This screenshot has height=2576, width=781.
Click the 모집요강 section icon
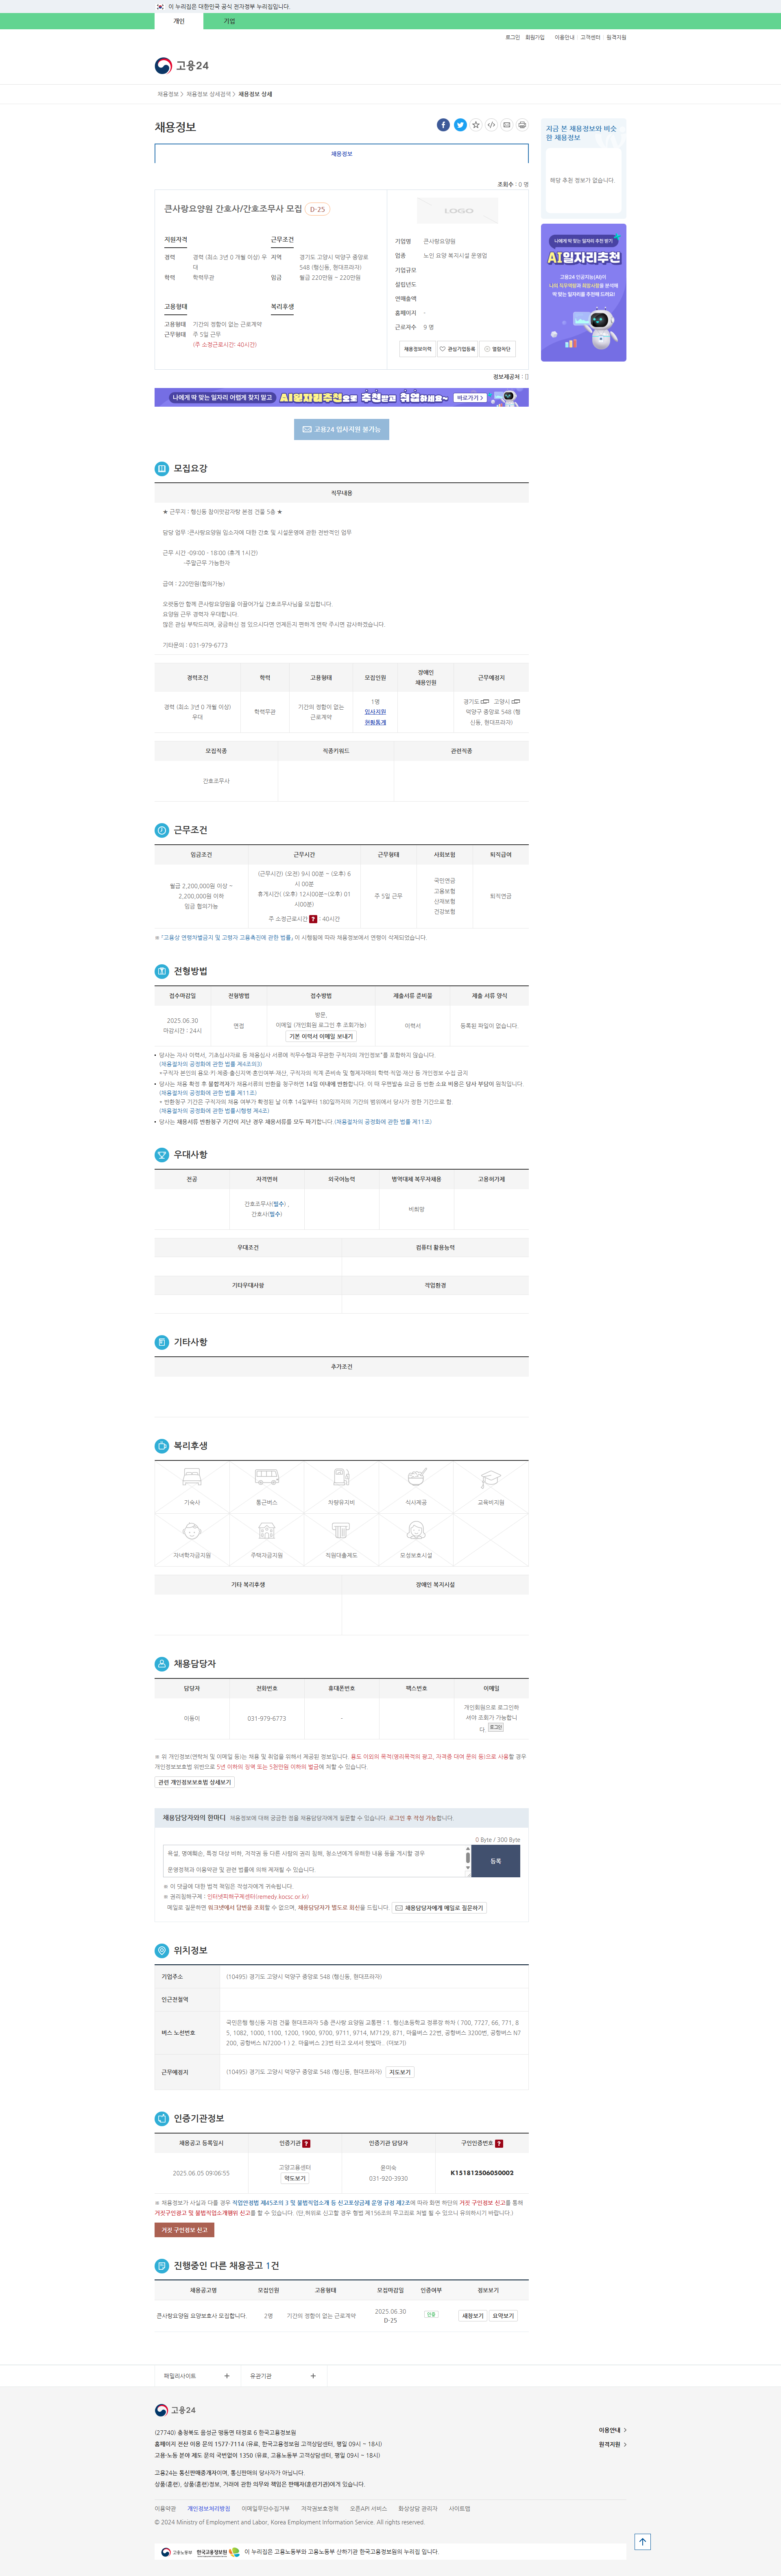162,468
